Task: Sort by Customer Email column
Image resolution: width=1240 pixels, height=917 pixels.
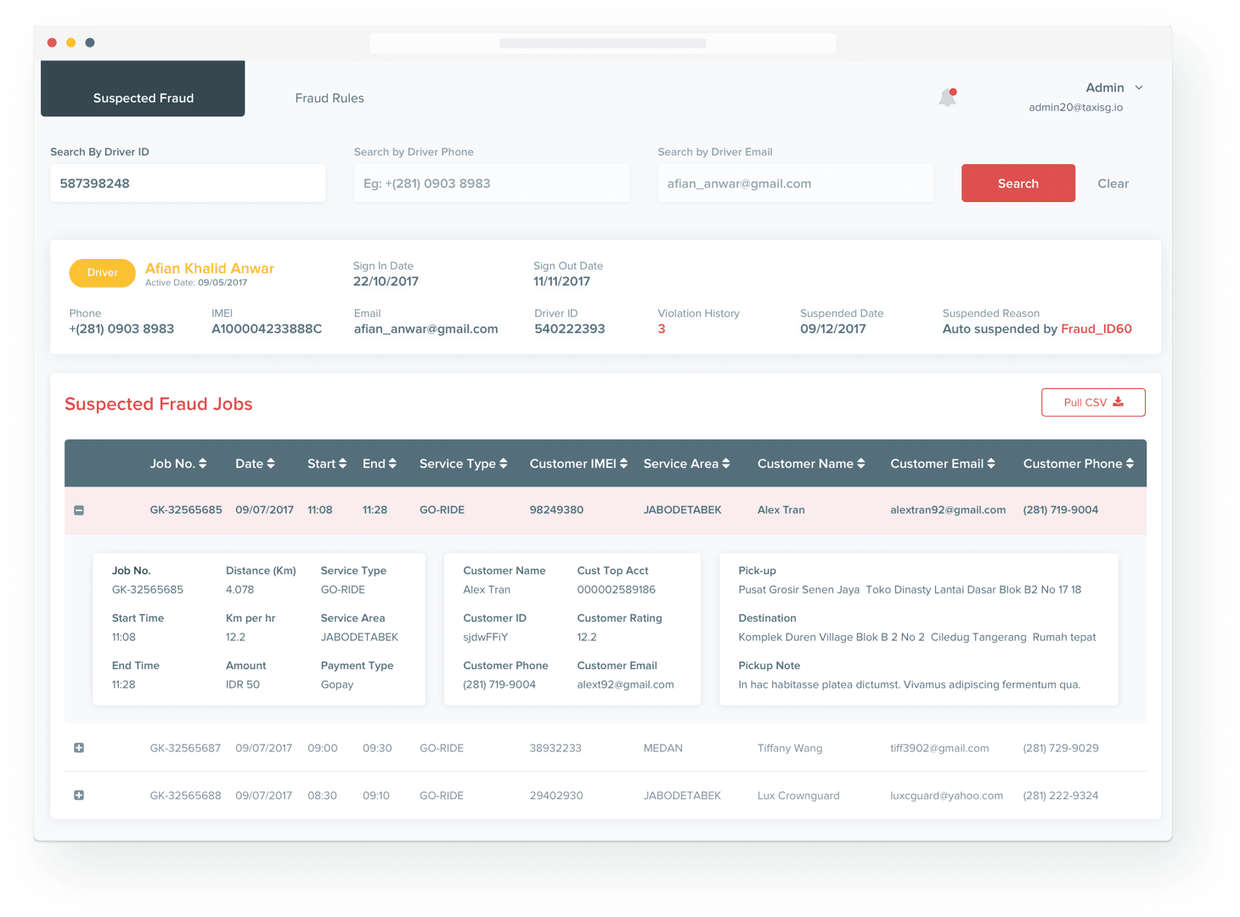Action: 943,464
